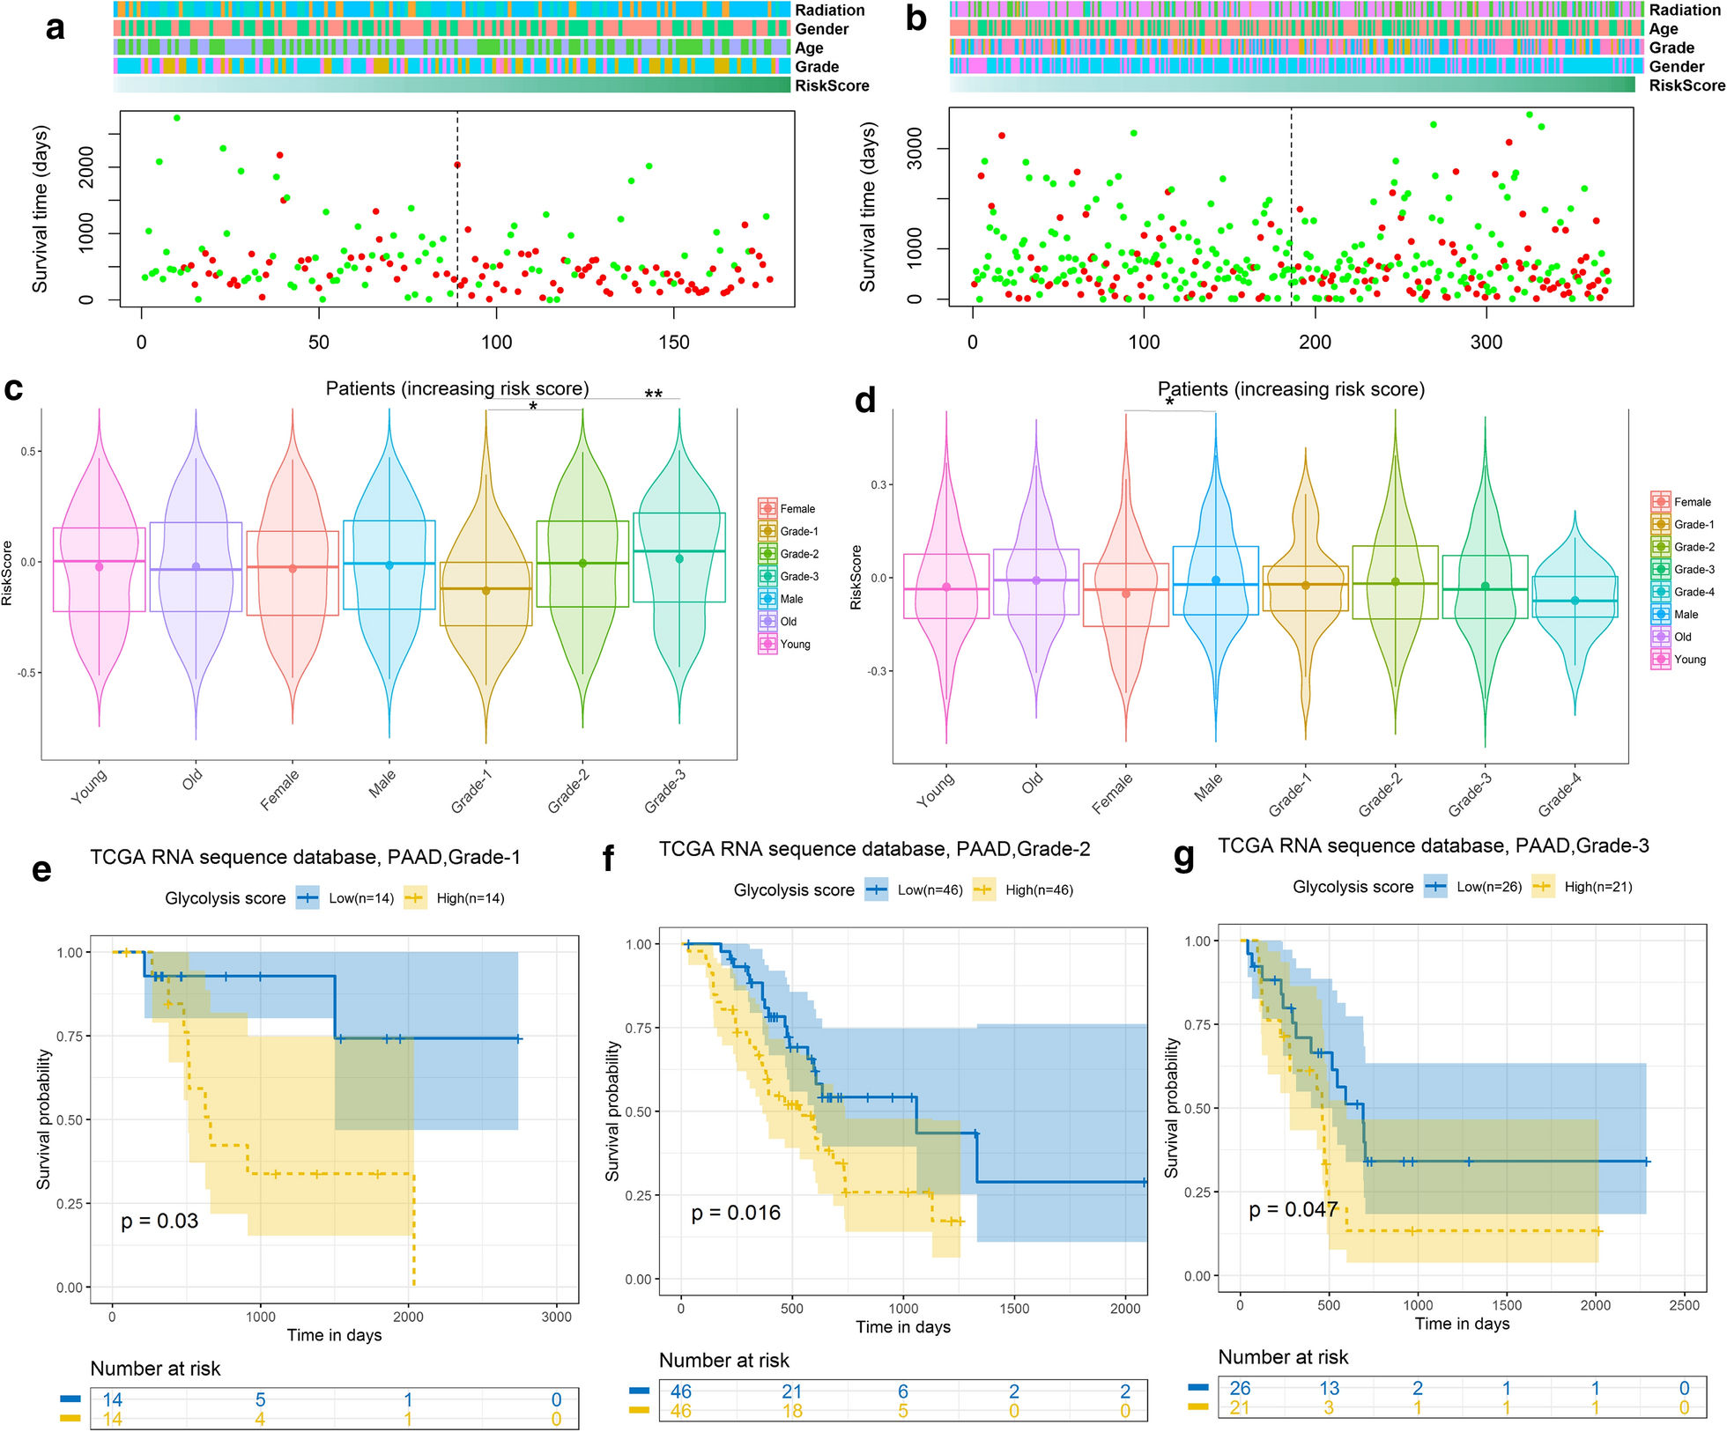
Task: Click the Female swatch in panel d legend
Action: (1661, 502)
